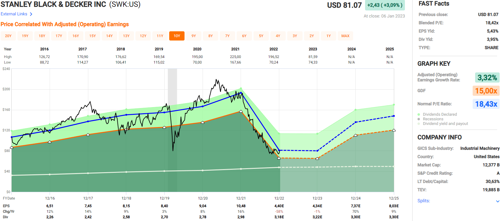Toggle the Recessions legend item

(430, 119)
